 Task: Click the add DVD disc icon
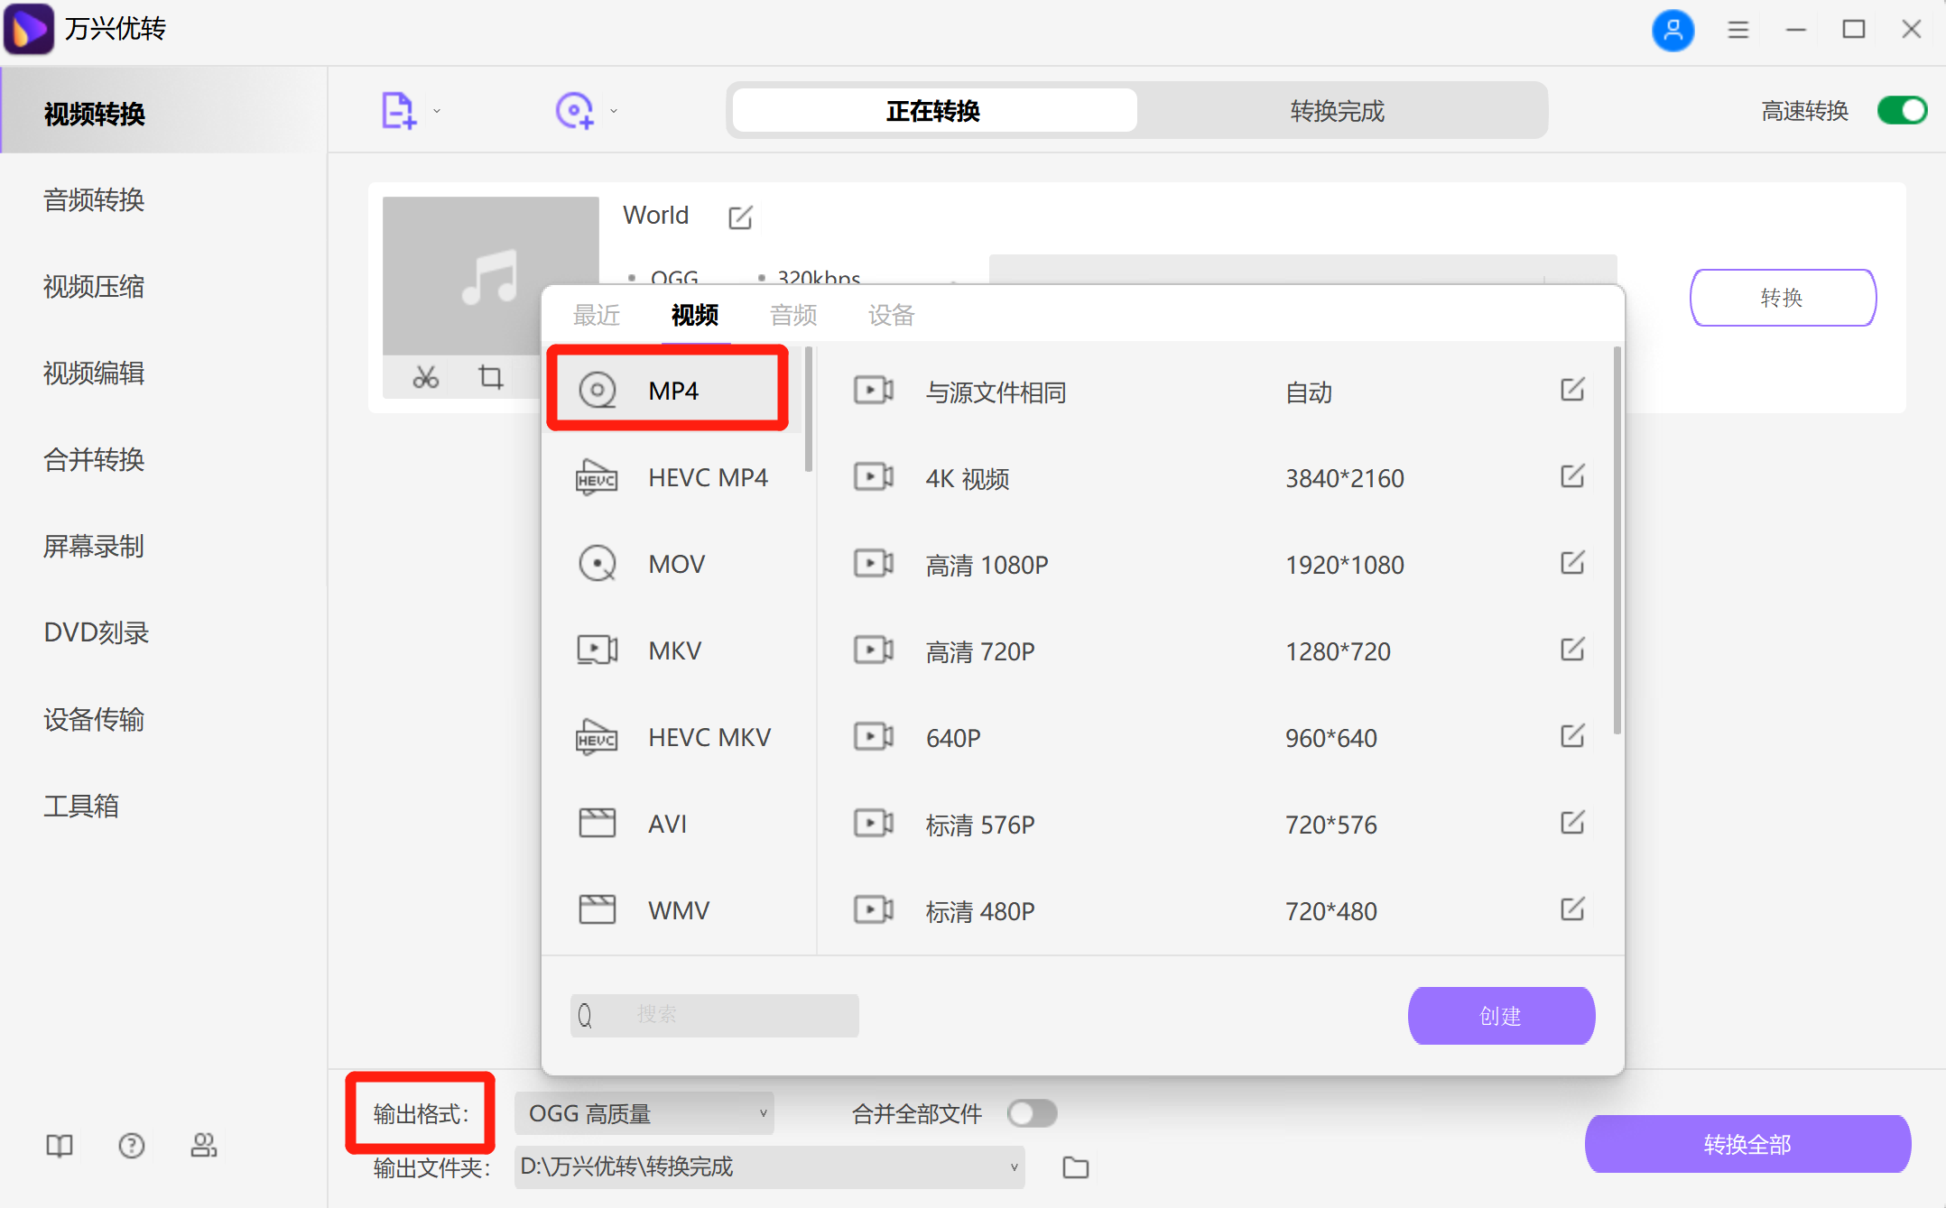[x=574, y=111]
